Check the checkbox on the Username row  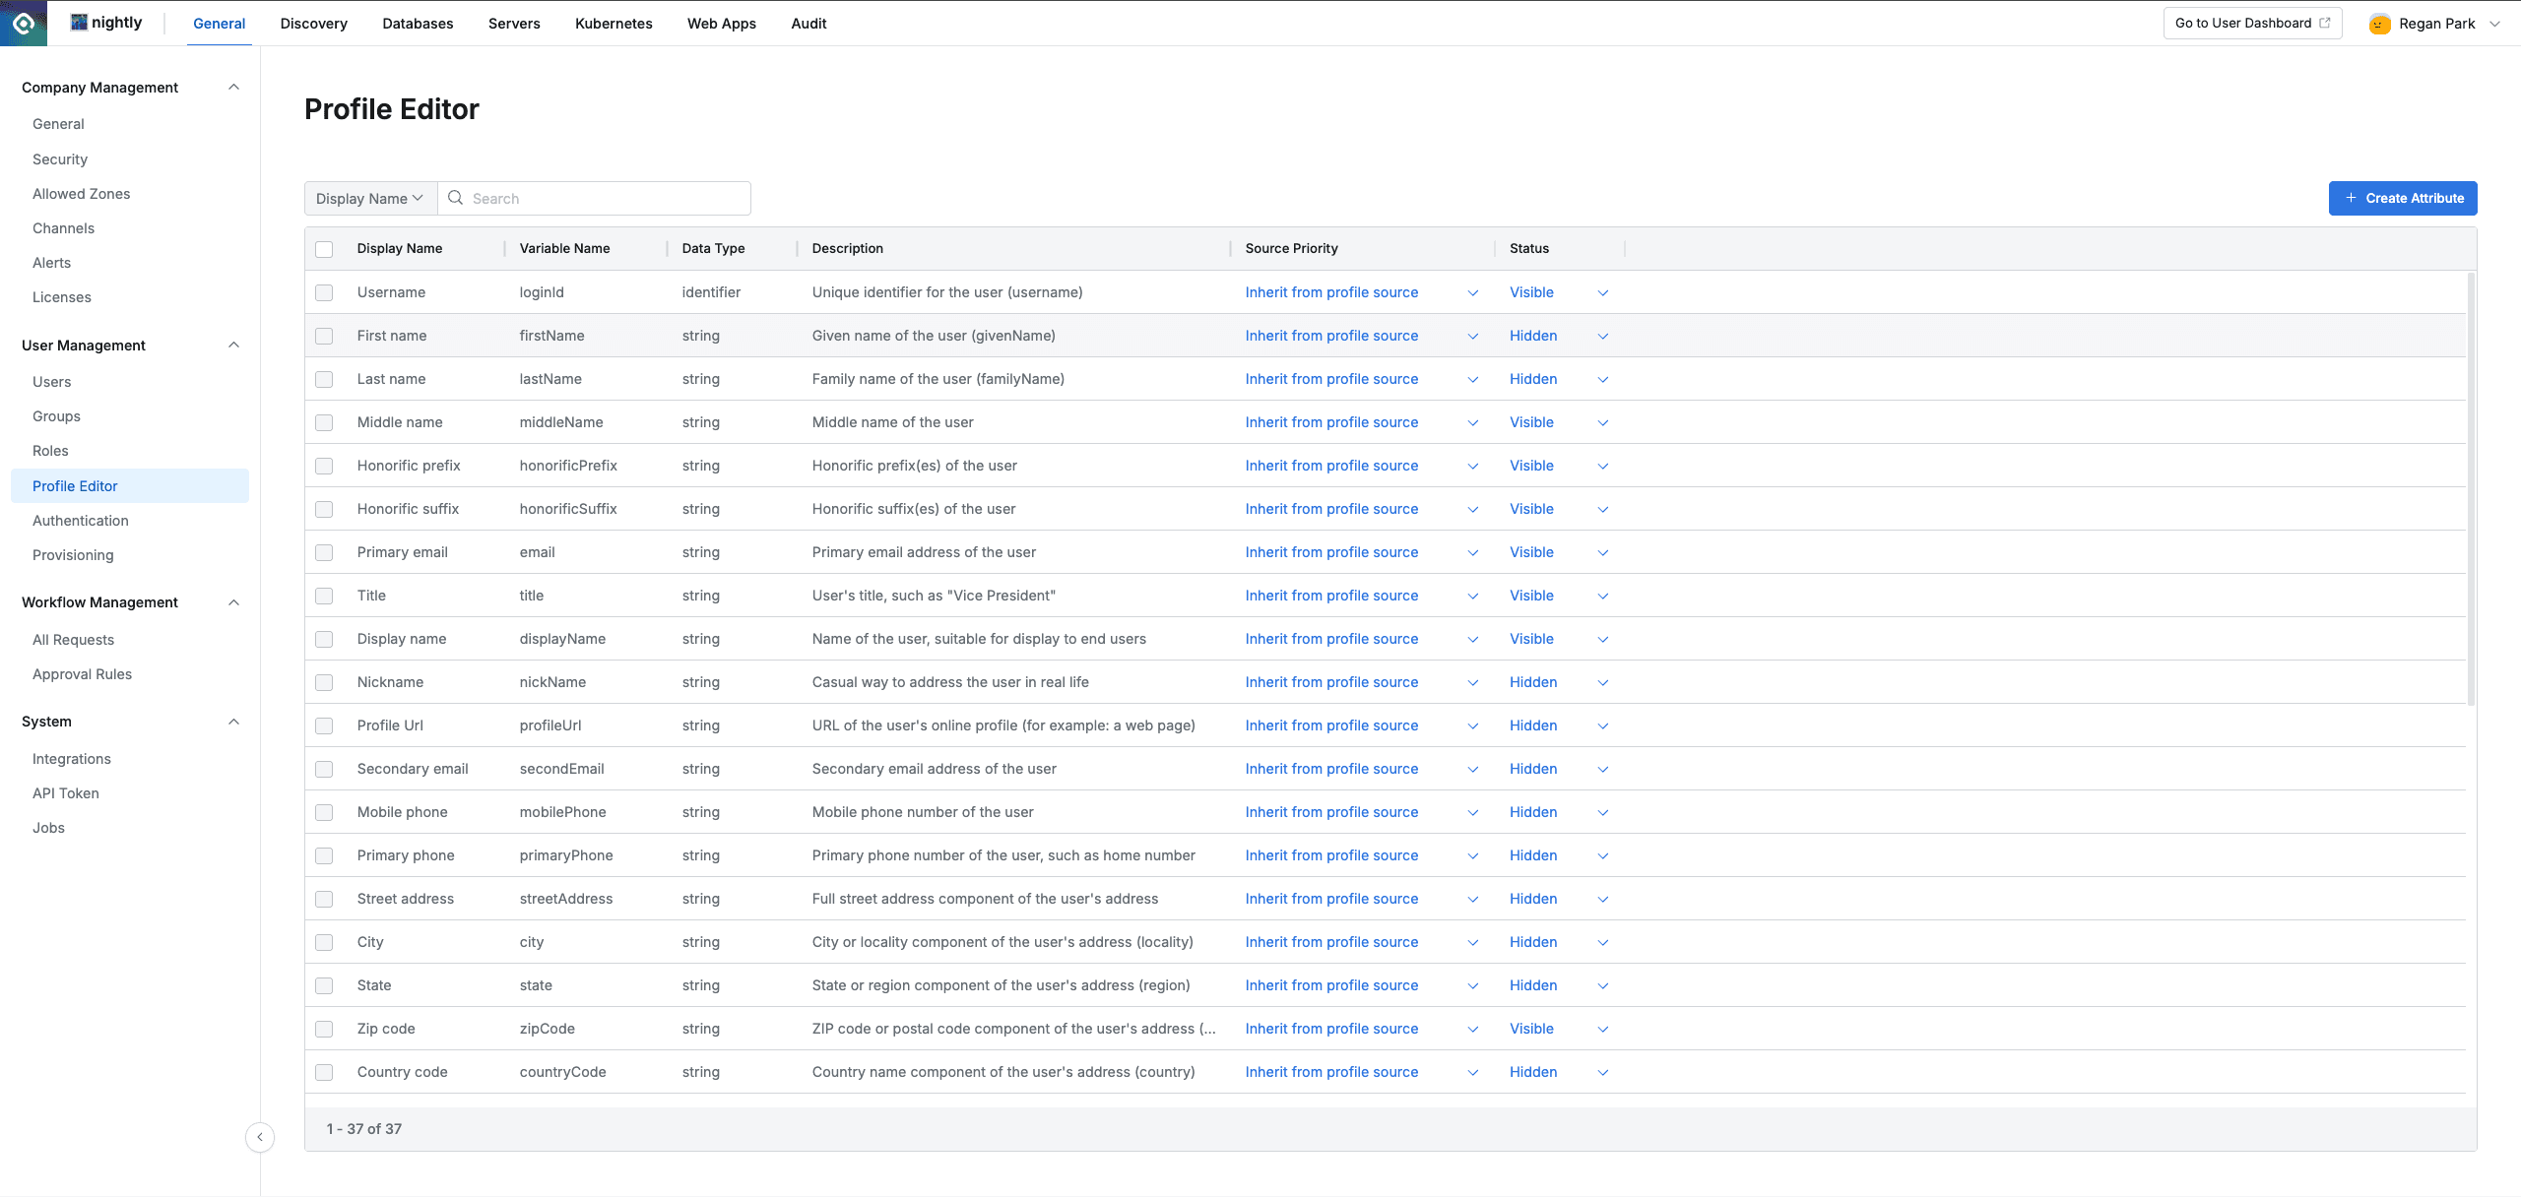325,292
